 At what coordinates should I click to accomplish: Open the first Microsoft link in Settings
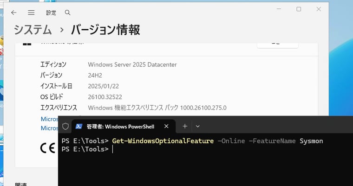(50, 119)
